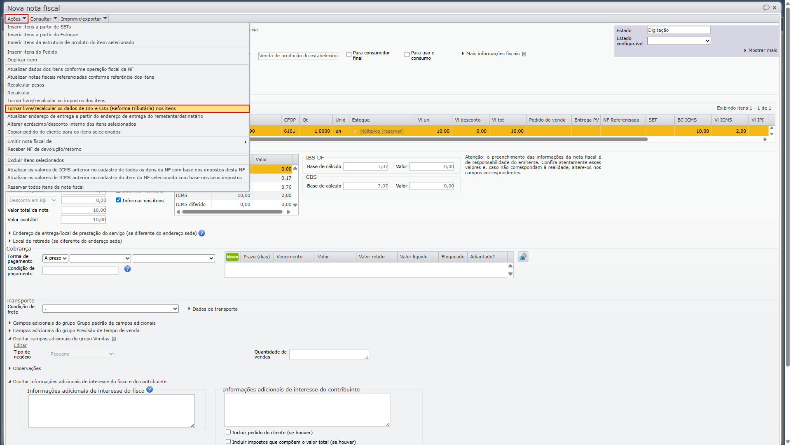
Task: Click the Quantidade de vendas field
Action: click(x=329, y=354)
